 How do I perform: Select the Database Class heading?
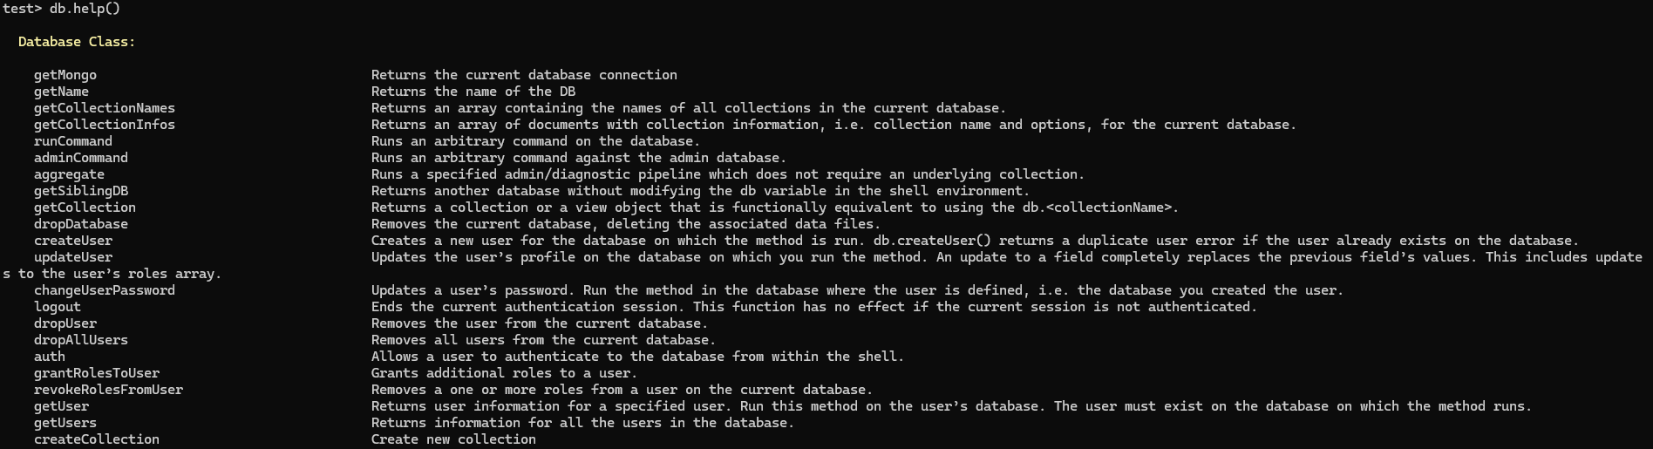point(77,42)
